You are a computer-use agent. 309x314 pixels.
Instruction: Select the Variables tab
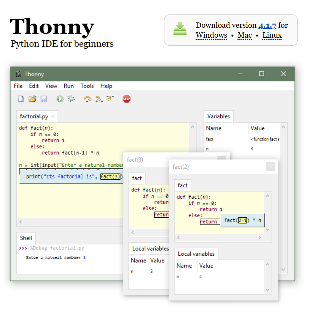click(219, 116)
